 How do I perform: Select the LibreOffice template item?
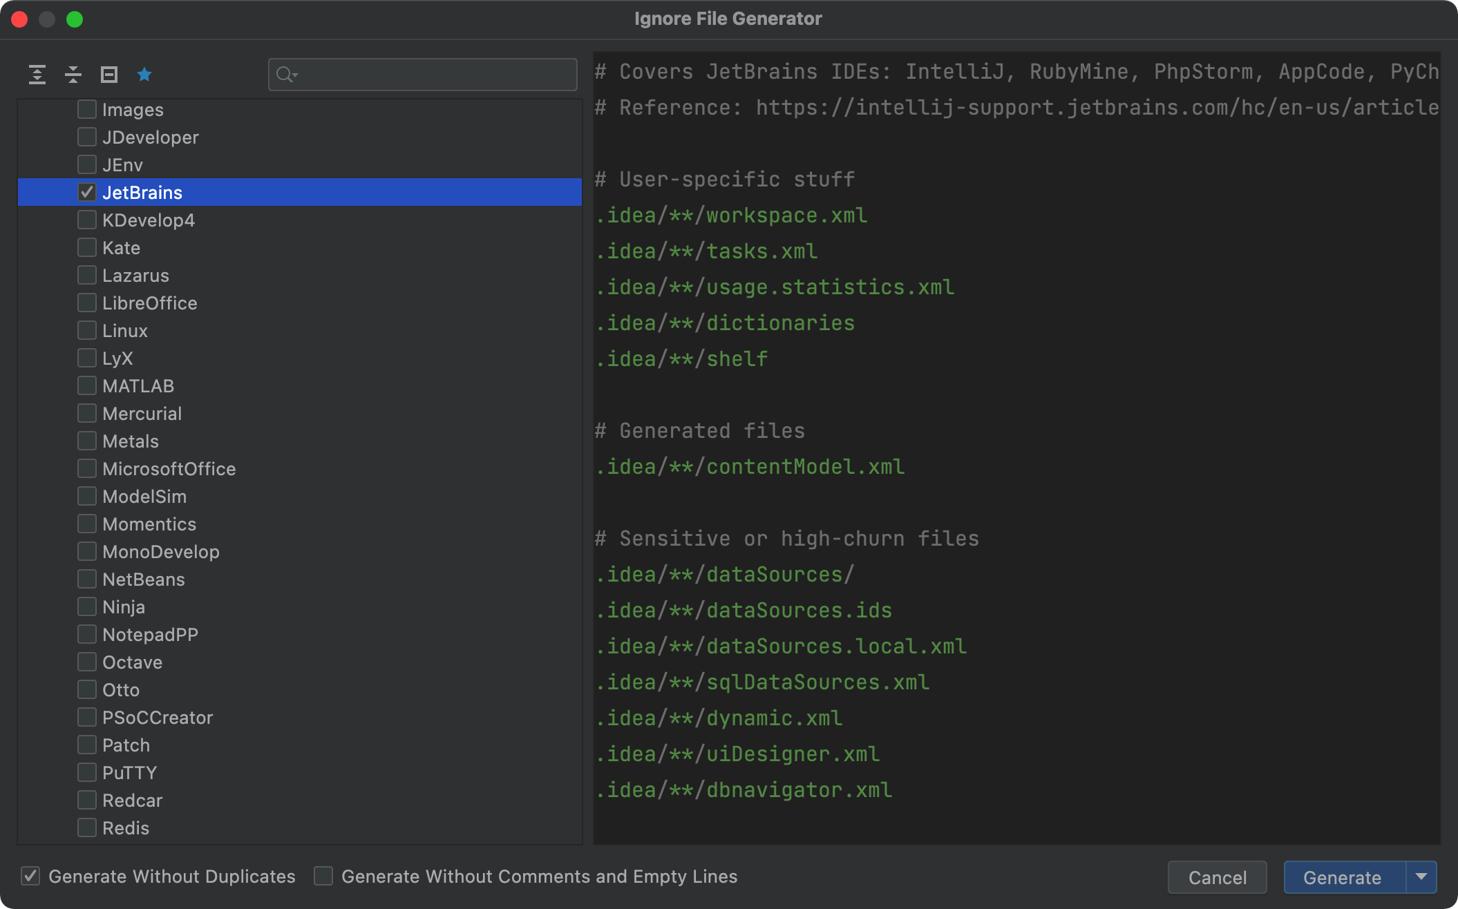pos(149,303)
